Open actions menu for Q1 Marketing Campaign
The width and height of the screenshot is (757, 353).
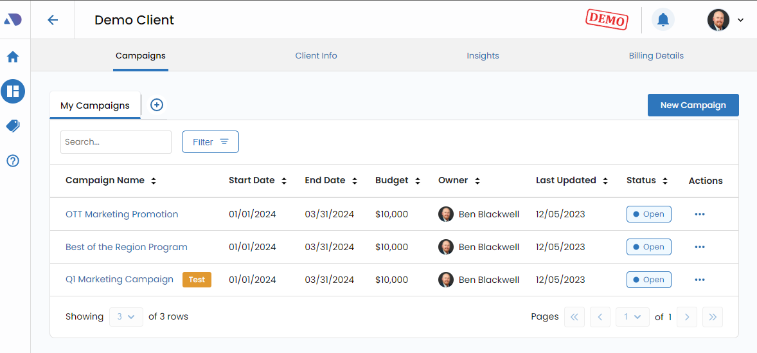pyautogui.click(x=700, y=280)
